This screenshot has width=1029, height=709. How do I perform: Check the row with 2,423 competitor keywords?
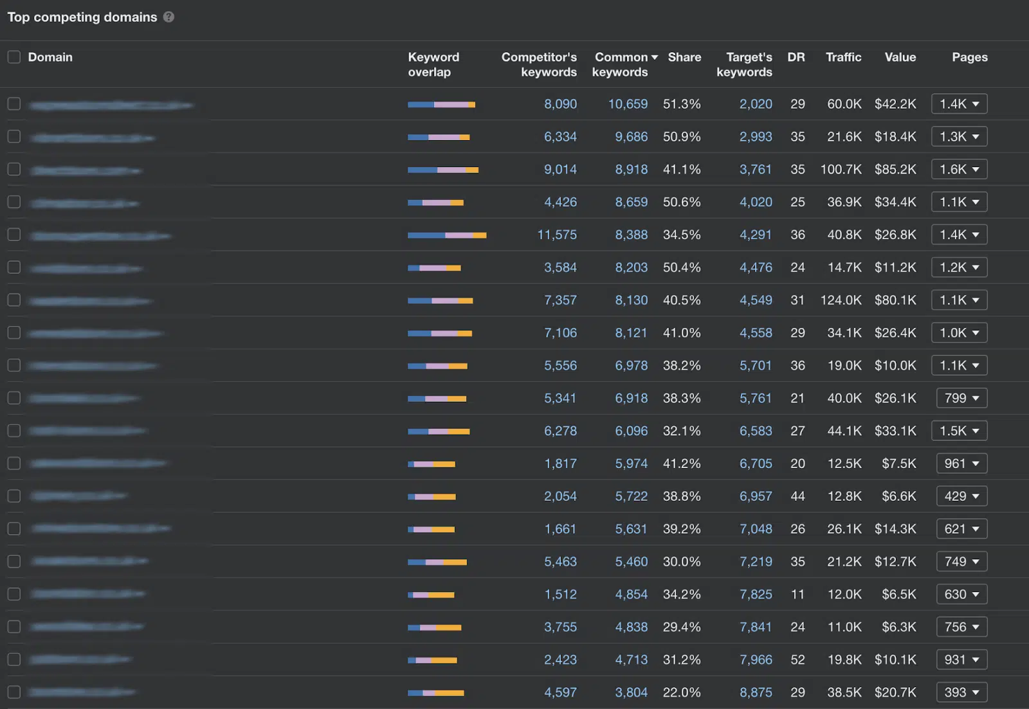tap(14, 660)
